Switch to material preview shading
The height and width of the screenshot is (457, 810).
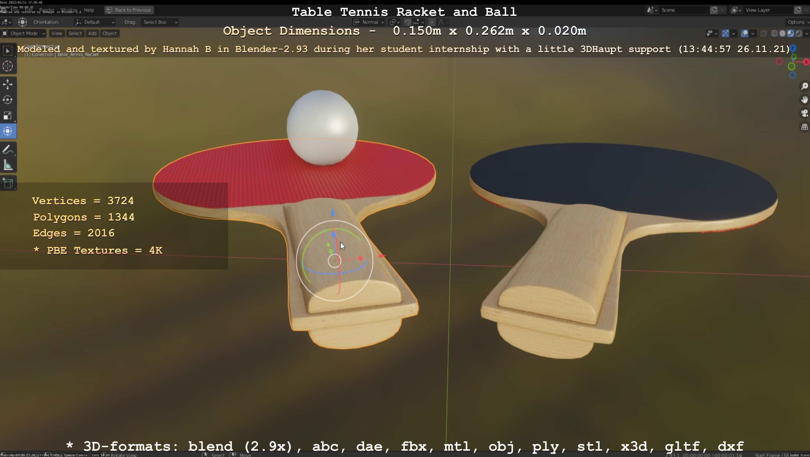[791, 33]
